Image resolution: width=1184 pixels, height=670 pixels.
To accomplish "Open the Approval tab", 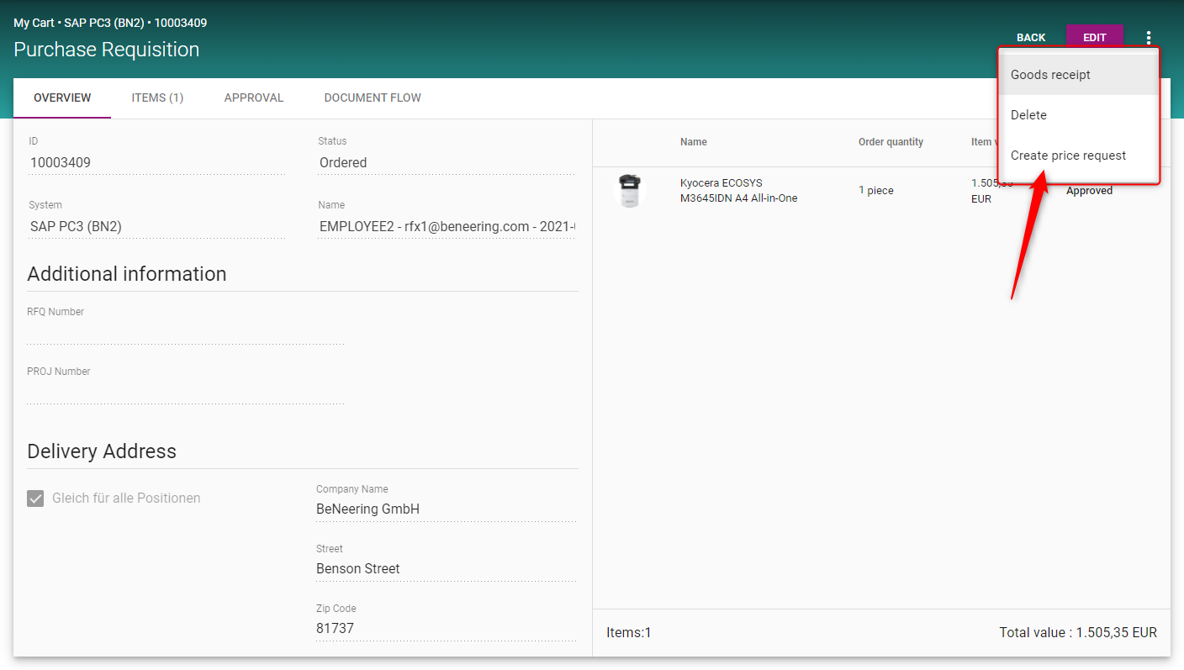I will coord(254,98).
